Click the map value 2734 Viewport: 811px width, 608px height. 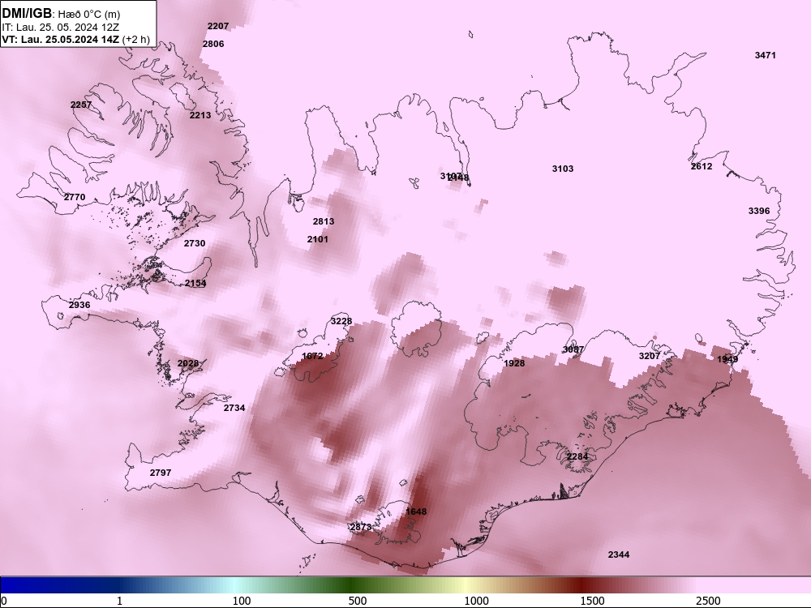tap(234, 408)
